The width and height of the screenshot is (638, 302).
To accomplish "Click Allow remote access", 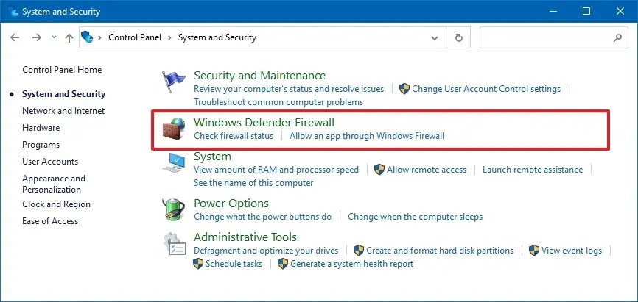I will pyautogui.click(x=427, y=170).
